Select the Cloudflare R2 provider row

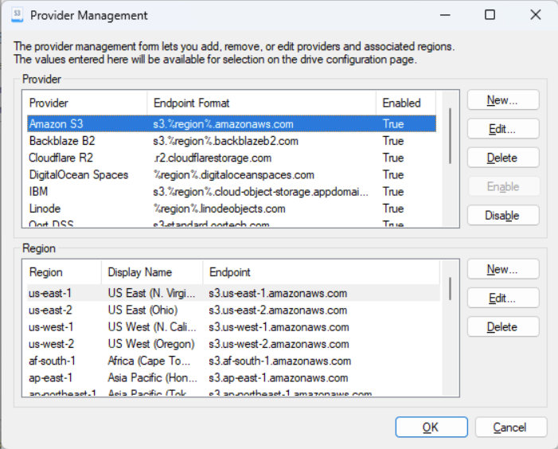click(232, 158)
